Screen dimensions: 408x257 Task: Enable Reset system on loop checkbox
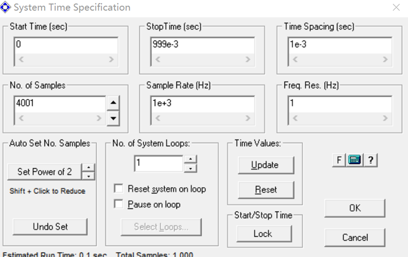(x=119, y=189)
